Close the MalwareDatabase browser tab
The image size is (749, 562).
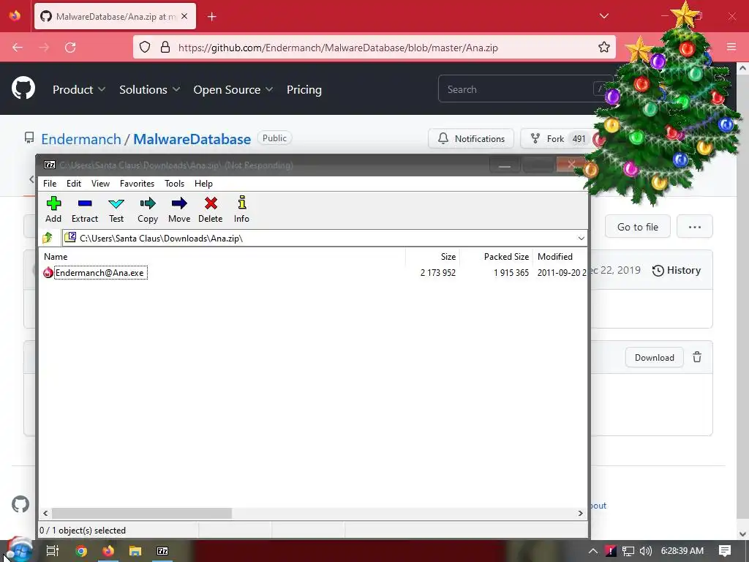click(184, 16)
